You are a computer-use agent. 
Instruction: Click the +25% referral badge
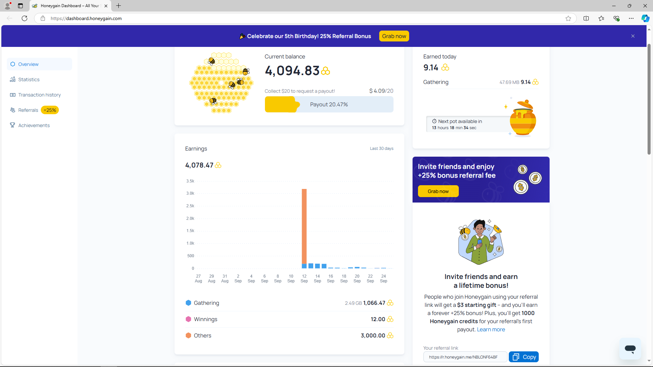pos(50,110)
